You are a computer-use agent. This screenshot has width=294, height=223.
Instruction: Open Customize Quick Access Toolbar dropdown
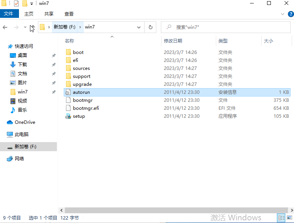coord(32,4)
